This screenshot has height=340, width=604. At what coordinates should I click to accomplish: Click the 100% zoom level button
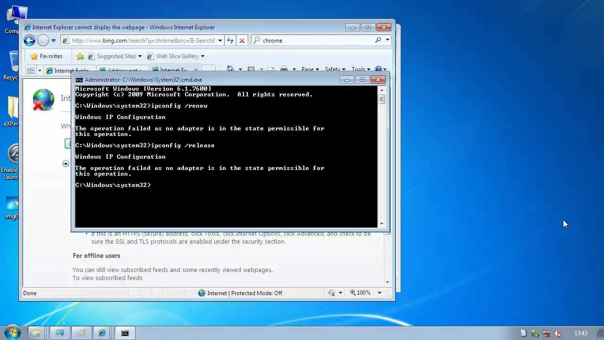pos(360,293)
